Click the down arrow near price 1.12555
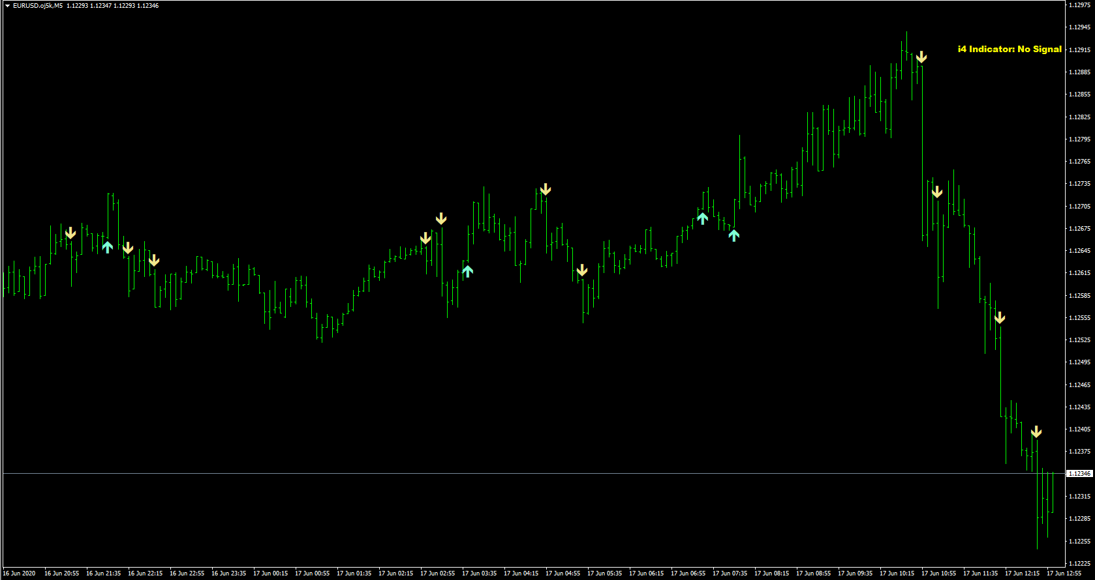 click(x=1000, y=318)
